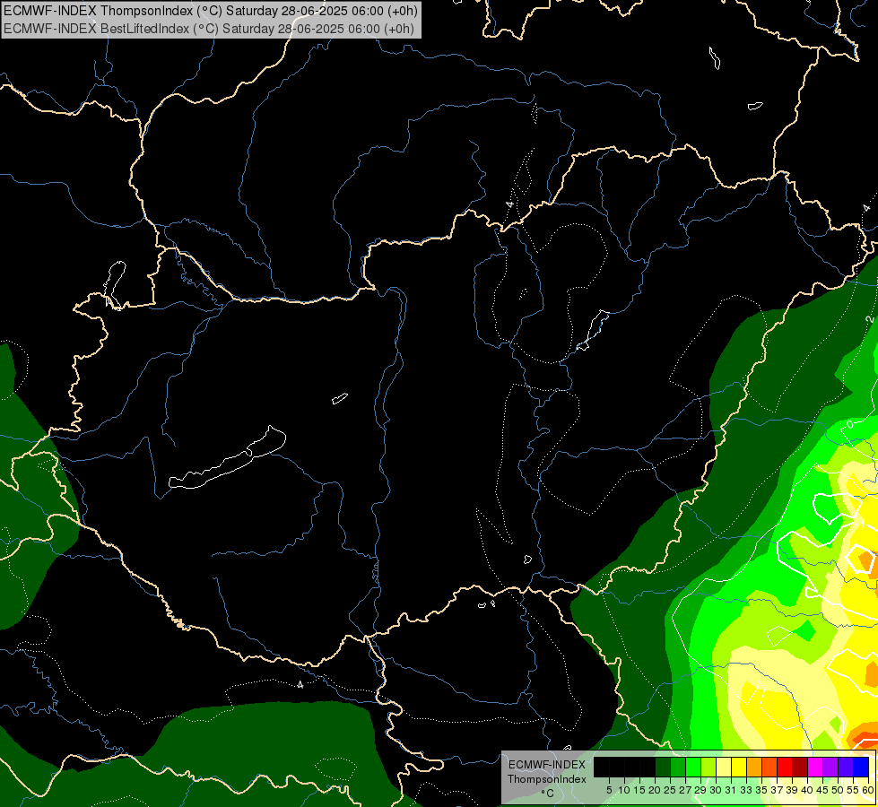Select the dark red 39–40 legend swatch
Viewport: 878px width, 807px height.
click(800, 767)
